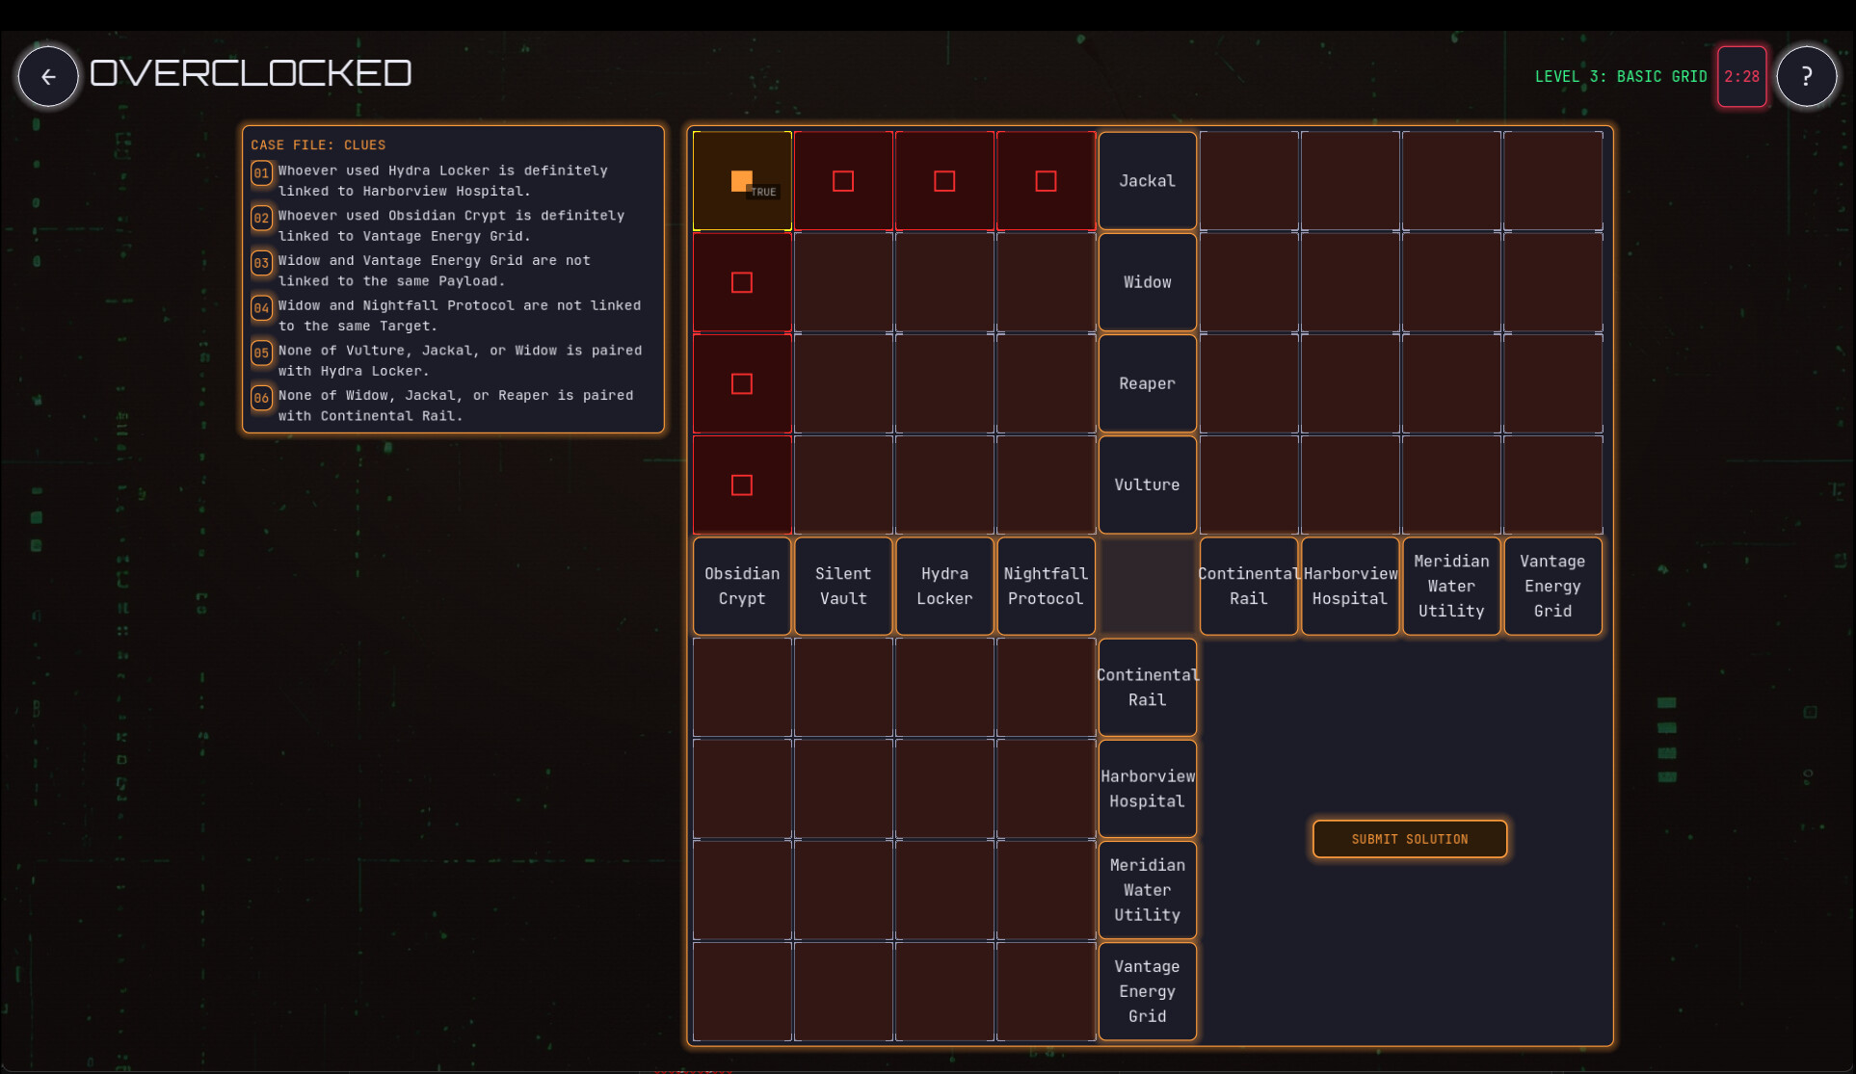This screenshot has width=1856, height=1074.
Task: Mark the Widow and Vantage Energy Grid cell
Action: click(1552, 282)
